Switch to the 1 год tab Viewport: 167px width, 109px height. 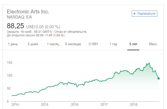point(113,44)
